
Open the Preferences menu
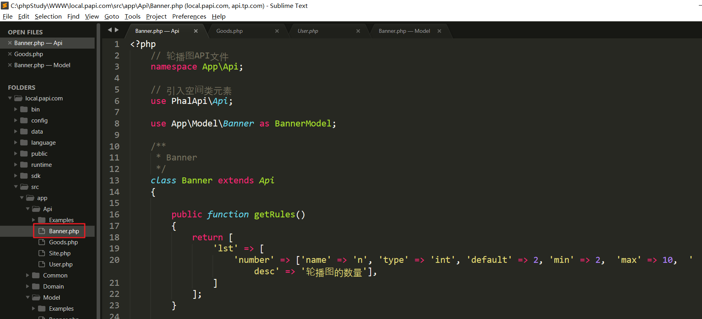click(189, 17)
